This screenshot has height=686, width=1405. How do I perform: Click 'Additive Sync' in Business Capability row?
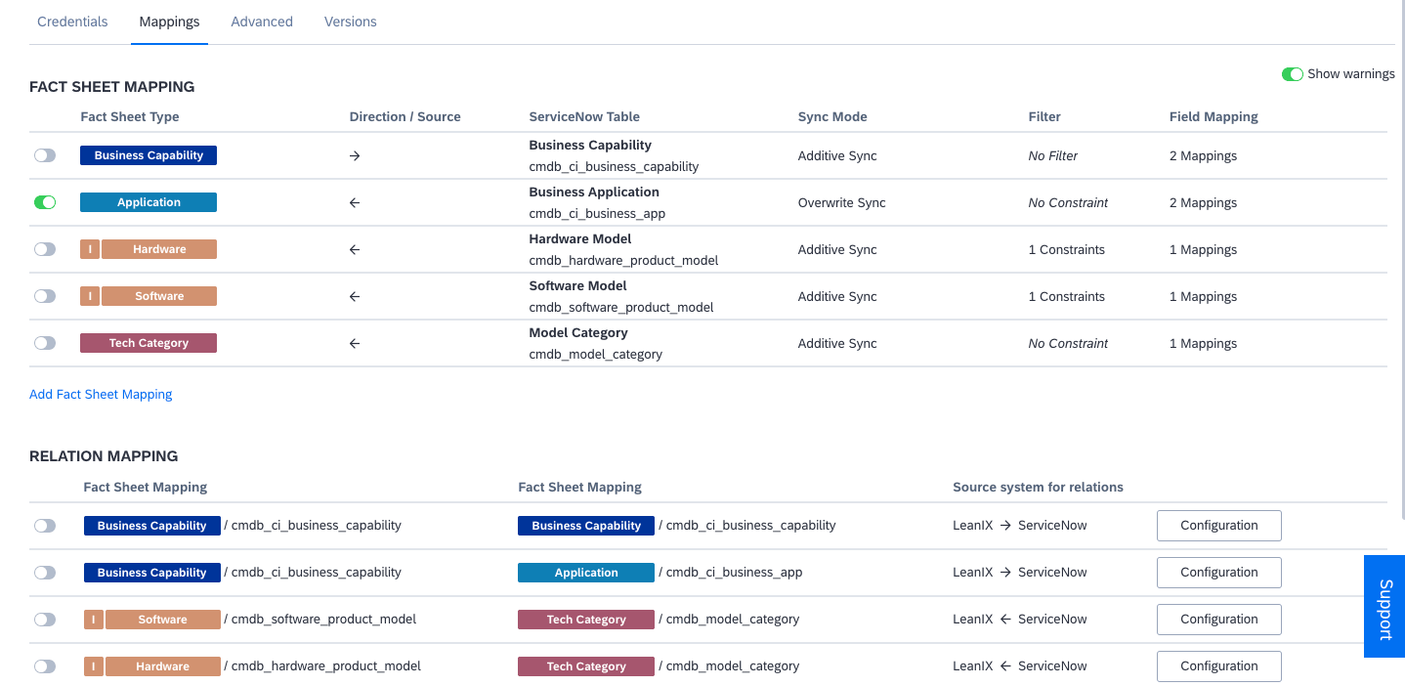tap(837, 156)
